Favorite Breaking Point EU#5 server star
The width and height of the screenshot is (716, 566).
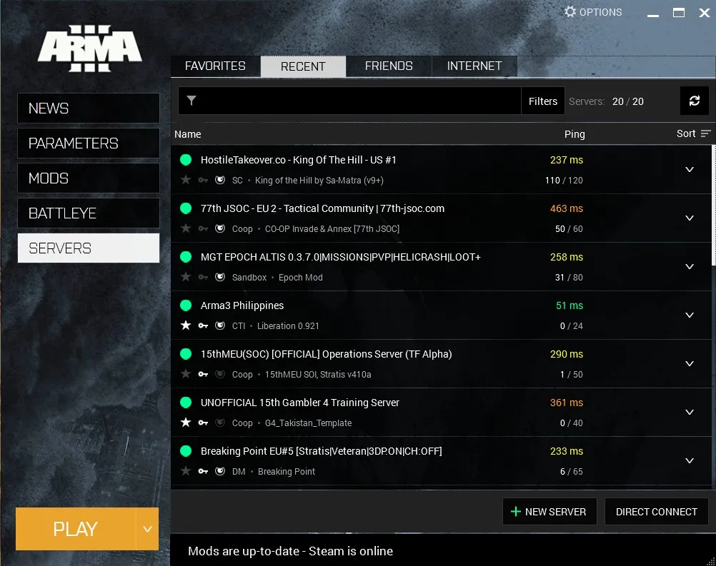tap(186, 470)
